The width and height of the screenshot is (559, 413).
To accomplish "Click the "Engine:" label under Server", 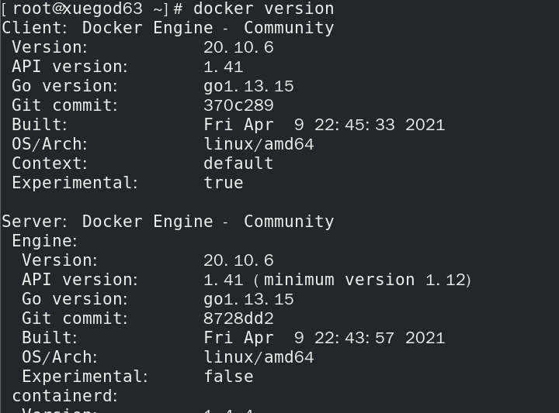I will coord(45,241).
